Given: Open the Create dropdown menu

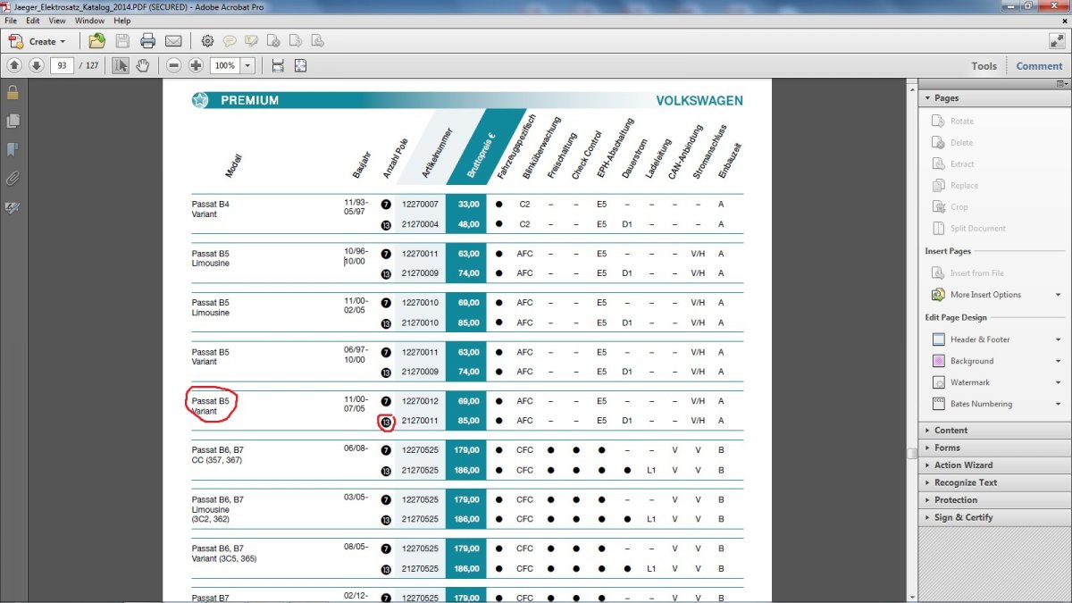Looking at the screenshot, I should (38, 41).
